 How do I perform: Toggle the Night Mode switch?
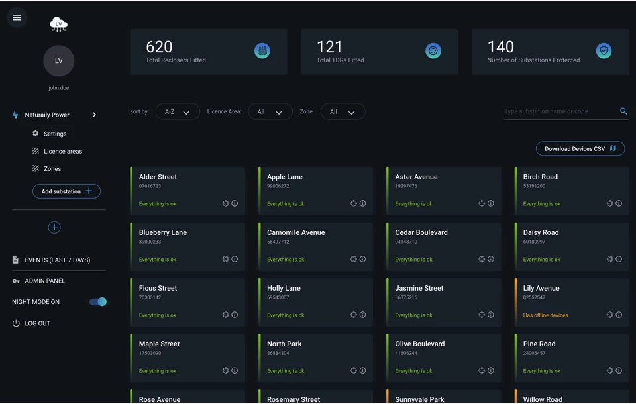pyautogui.click(x=98, y=302)
